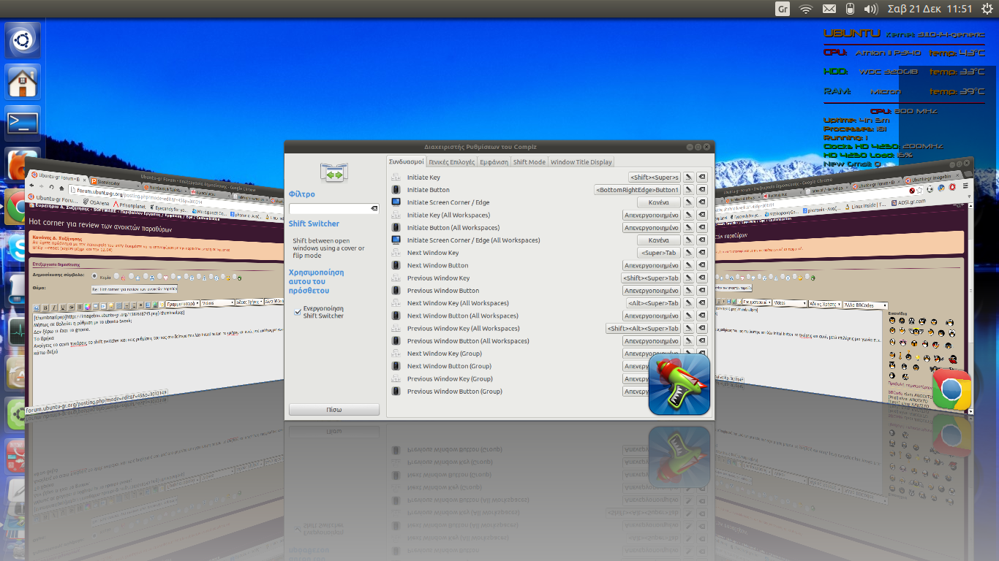Launch Terminal from the Unity launcher
999x561 pixels.
(23, 123)
